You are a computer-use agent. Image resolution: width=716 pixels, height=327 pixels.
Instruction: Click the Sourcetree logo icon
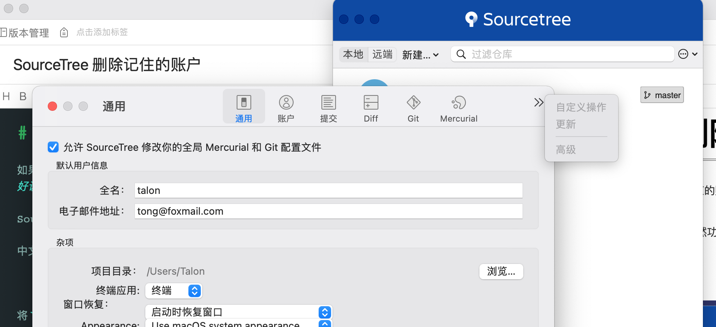(471, 19)
